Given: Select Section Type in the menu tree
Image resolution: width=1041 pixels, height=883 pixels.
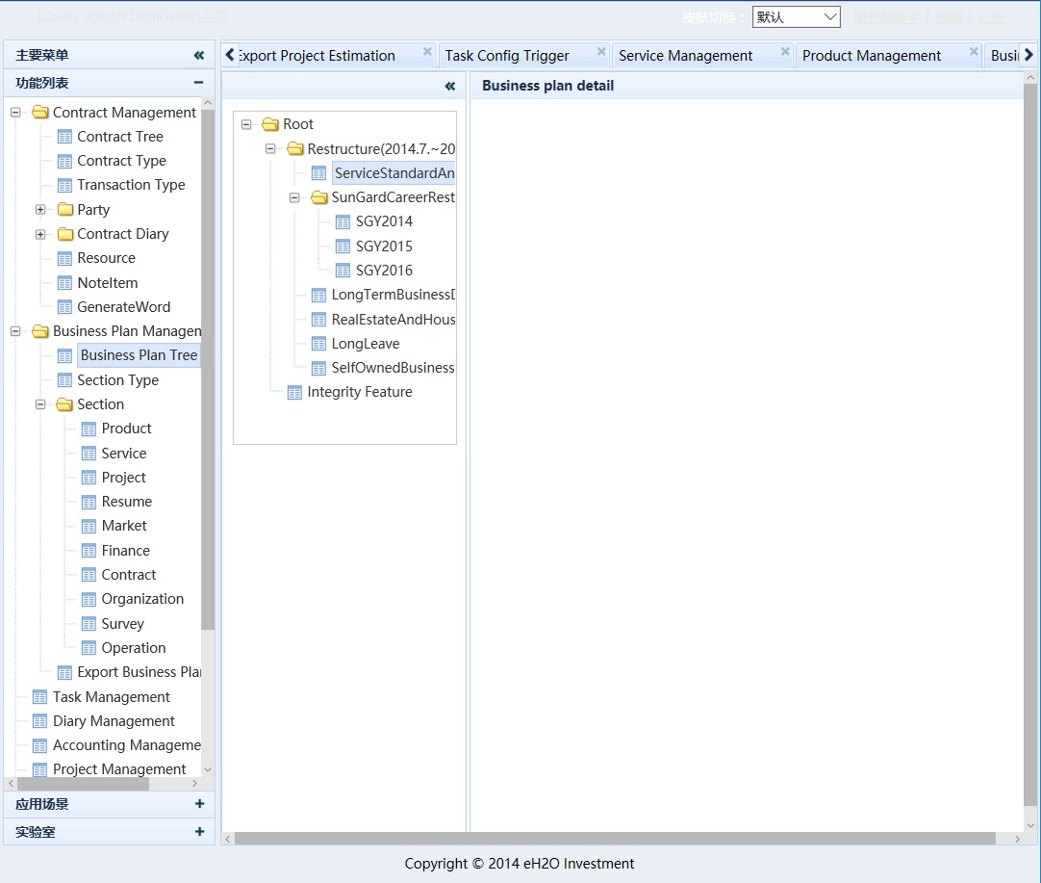Looking at the screenshot, I should click(117, 380).
